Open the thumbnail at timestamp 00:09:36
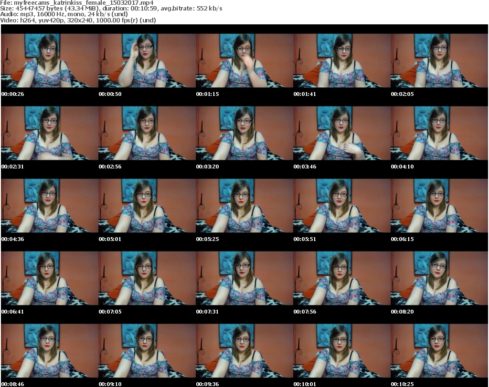The width and height of the screenshot is (489, 387). [244, 351]
